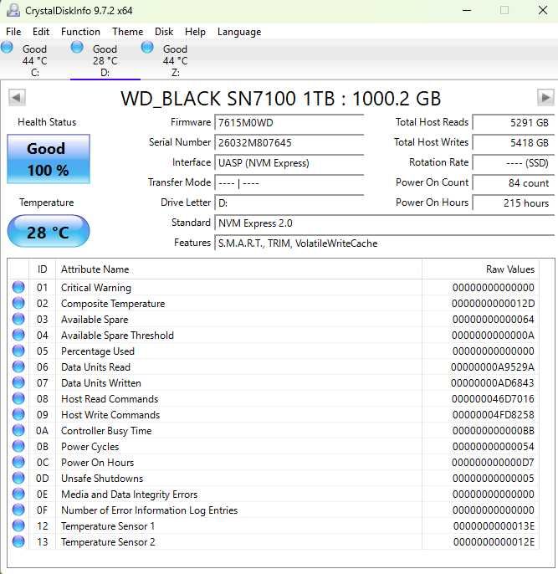
Task: Click raw value 000000046D7016
Action: point(493,399)
